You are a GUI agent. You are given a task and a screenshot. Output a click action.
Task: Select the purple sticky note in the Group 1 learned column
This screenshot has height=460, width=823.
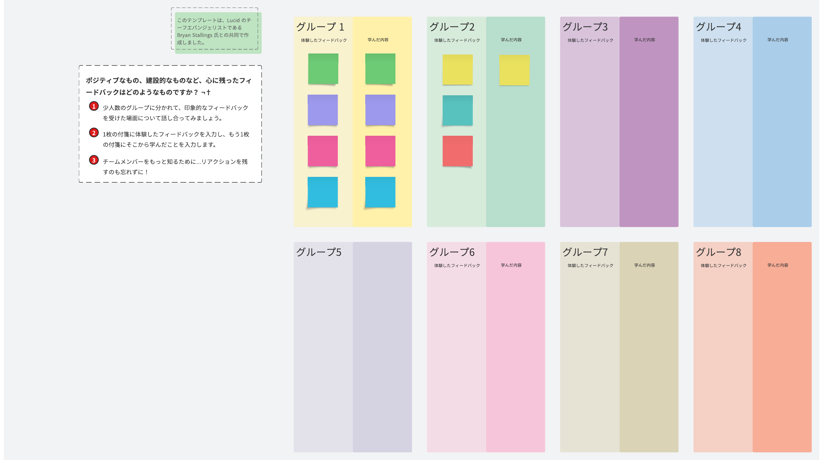click(380, 110)
